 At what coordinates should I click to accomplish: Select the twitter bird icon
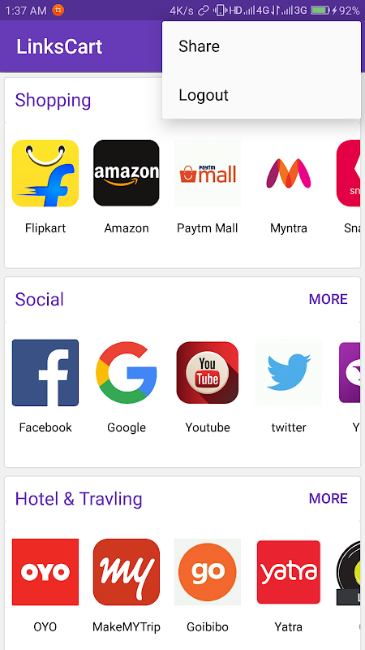[x=289, y=373]
